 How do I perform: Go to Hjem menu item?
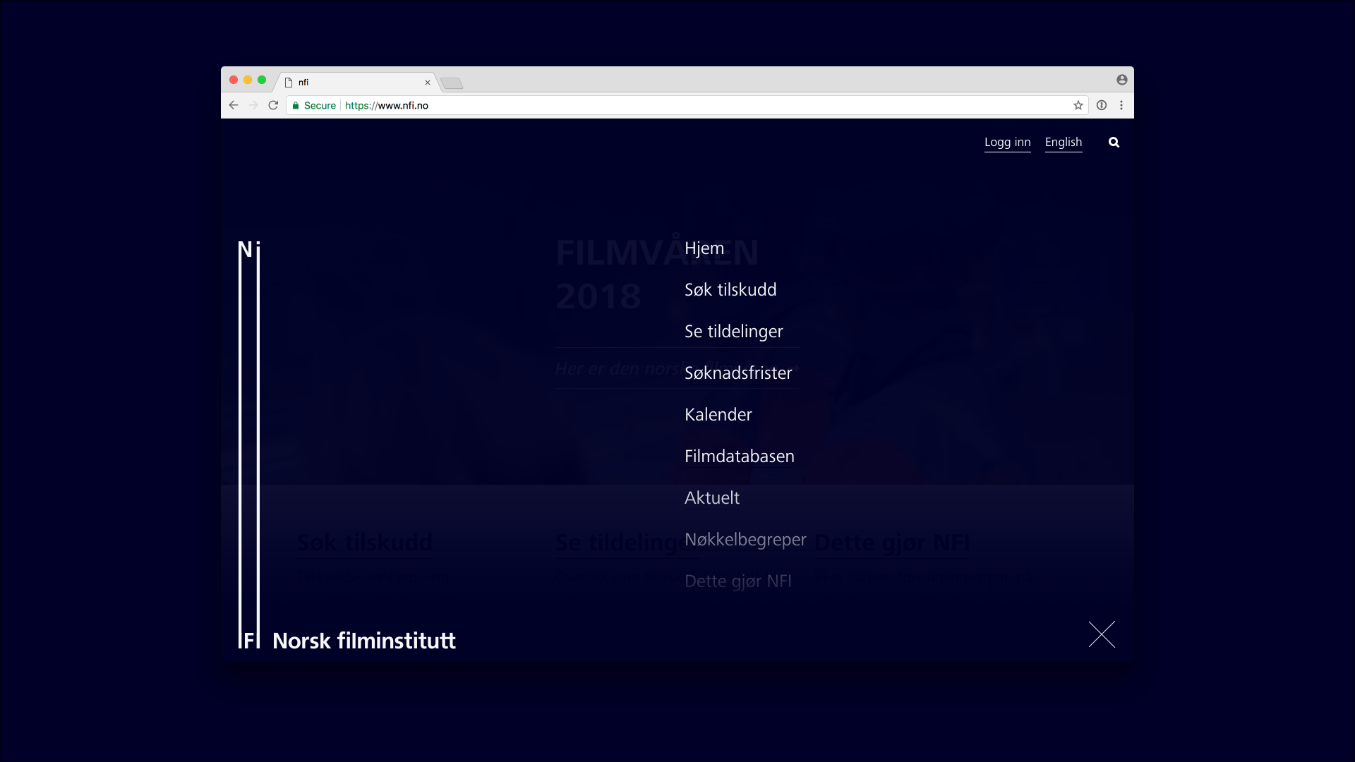click(704, 248)
